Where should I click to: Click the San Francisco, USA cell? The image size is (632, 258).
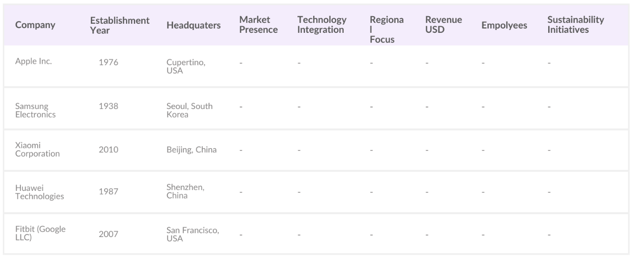192,234
